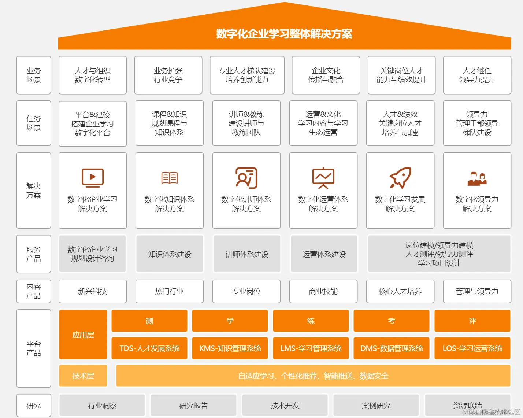The image size is (523, 418).
Task: Click the 平台&建校 task box
Action: pos(93,123)
